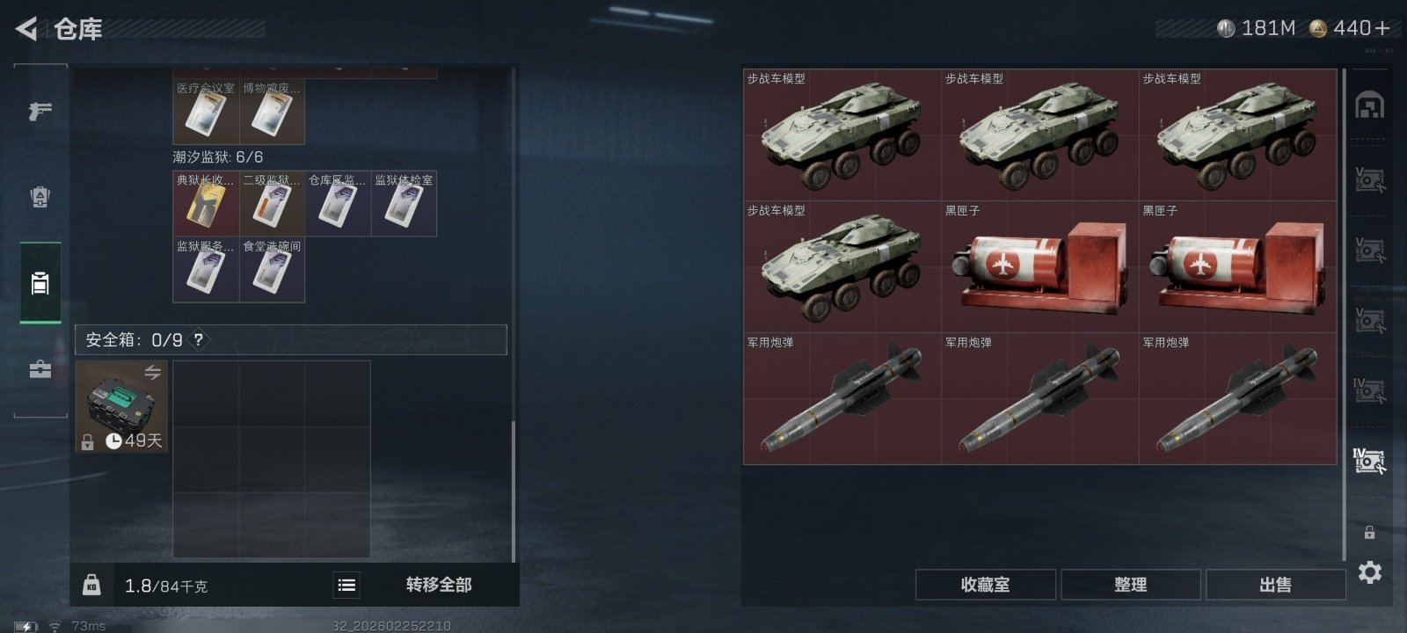Open the weapons category pistol icon
1407x633 pixels.
[40, 111]
